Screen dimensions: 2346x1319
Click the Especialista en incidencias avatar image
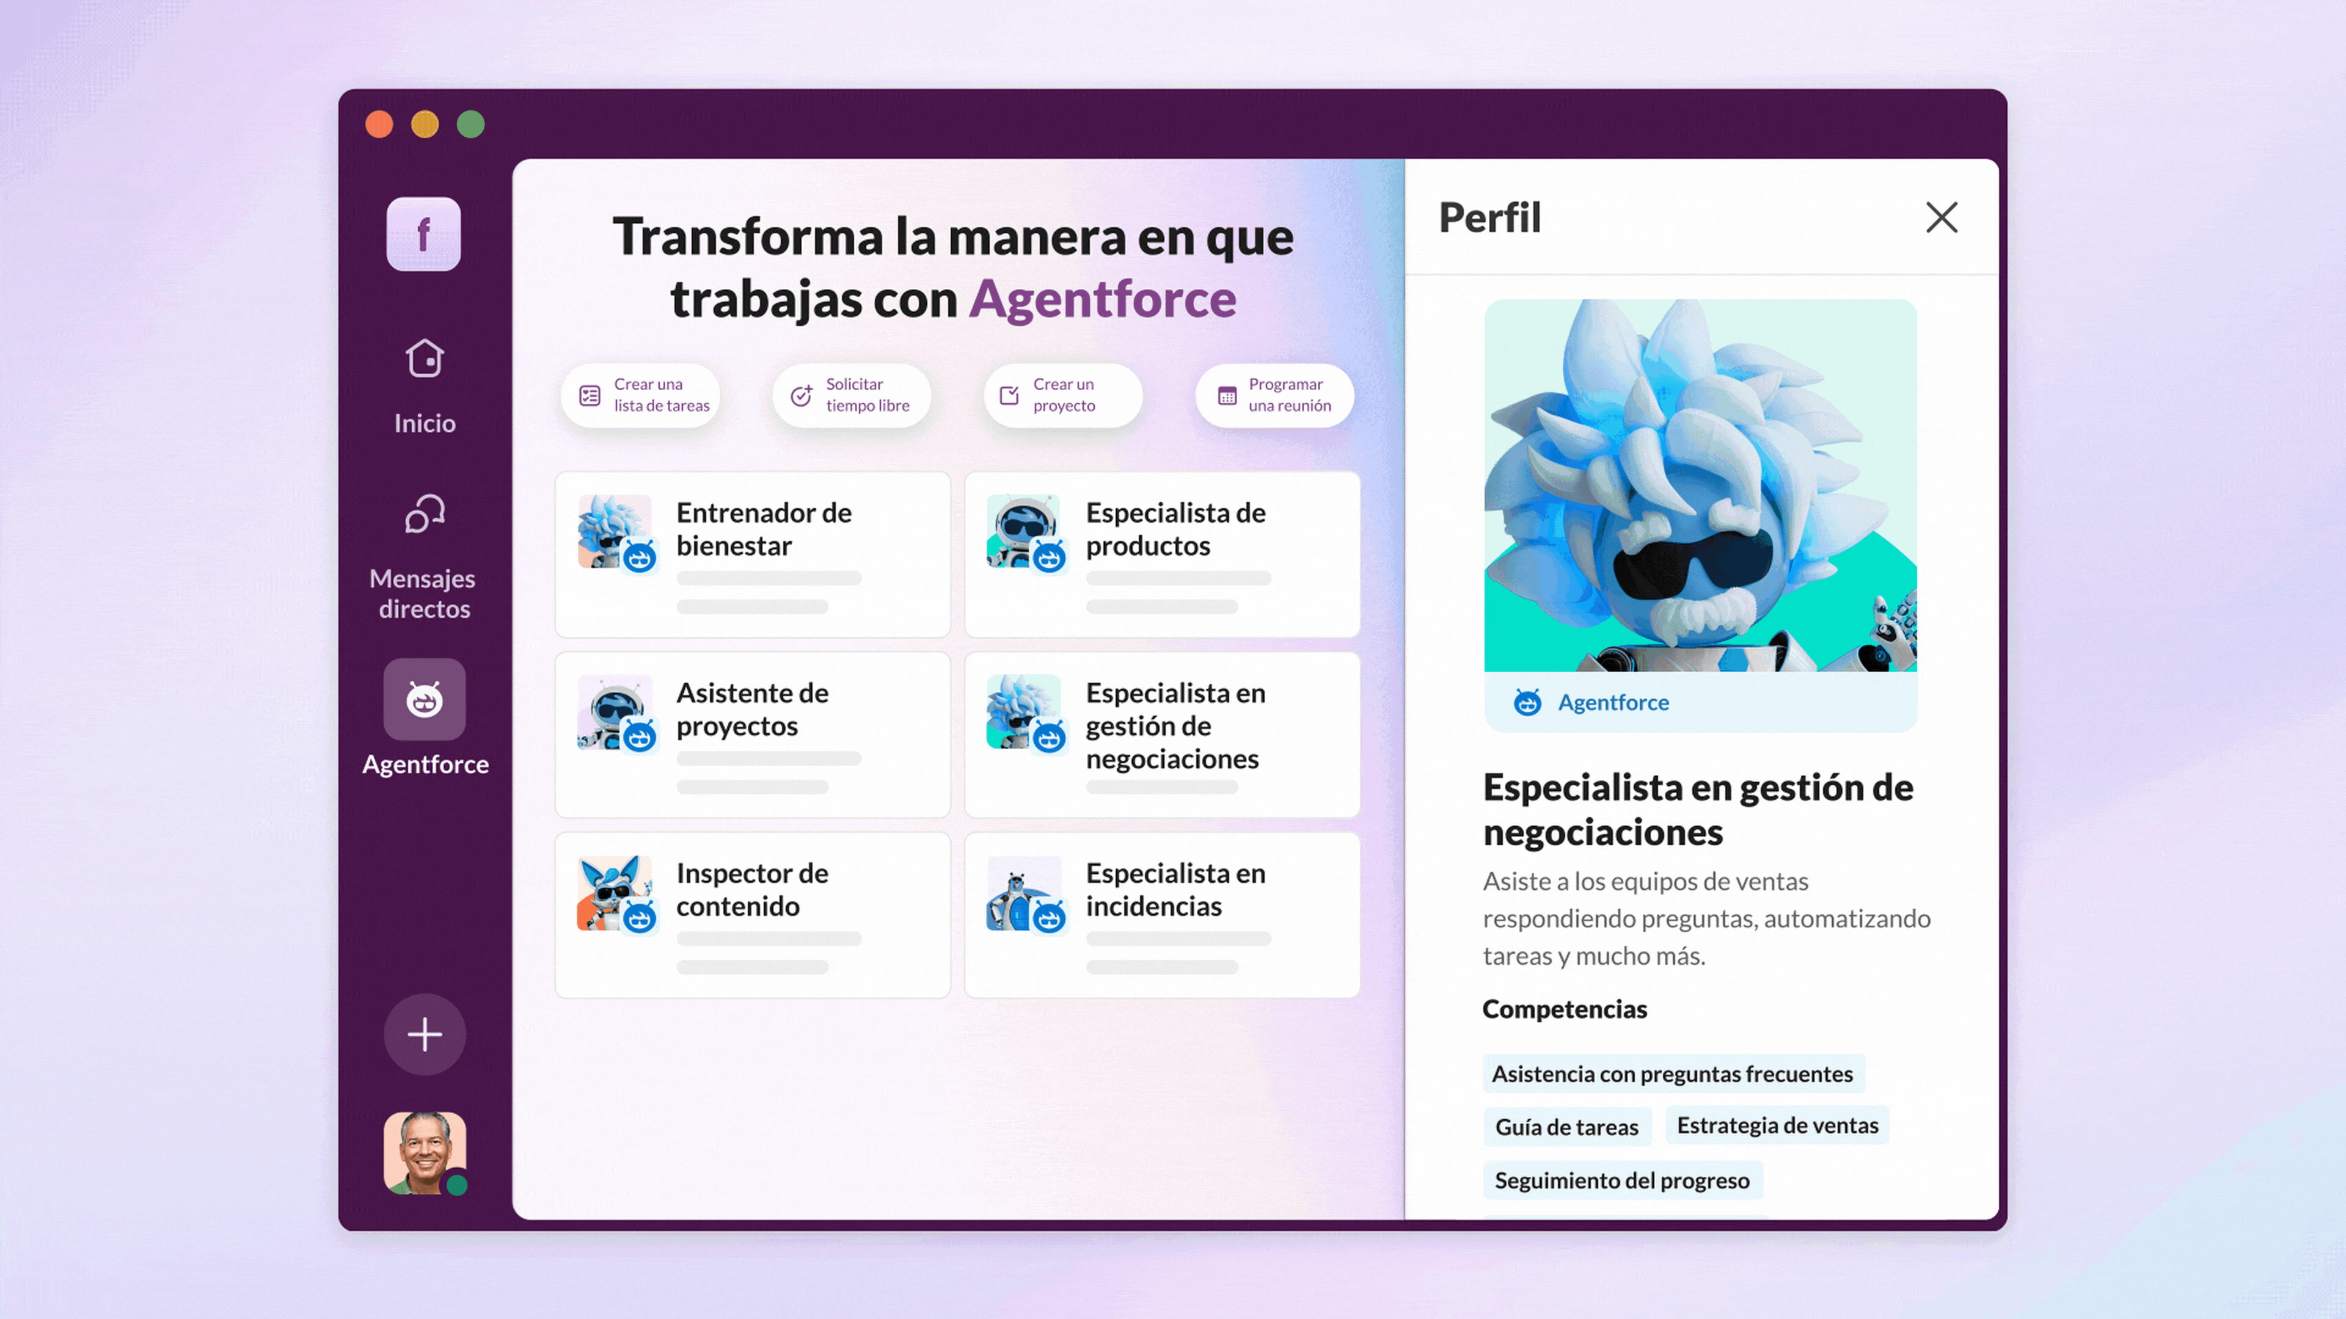(x=1025, y=892)
